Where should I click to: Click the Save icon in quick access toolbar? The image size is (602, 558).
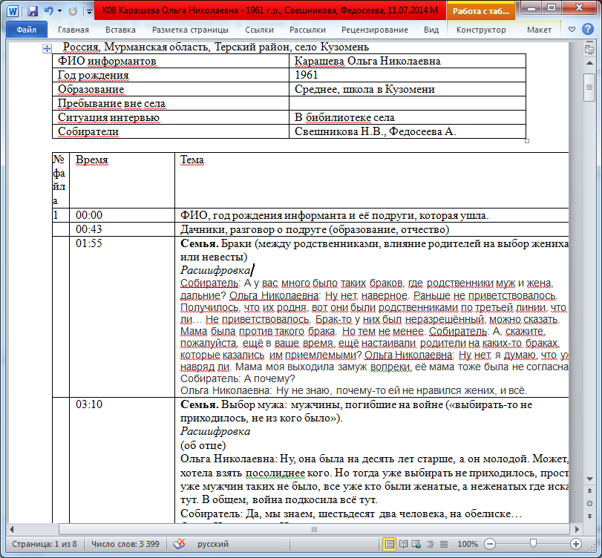[x=33, y=12]
